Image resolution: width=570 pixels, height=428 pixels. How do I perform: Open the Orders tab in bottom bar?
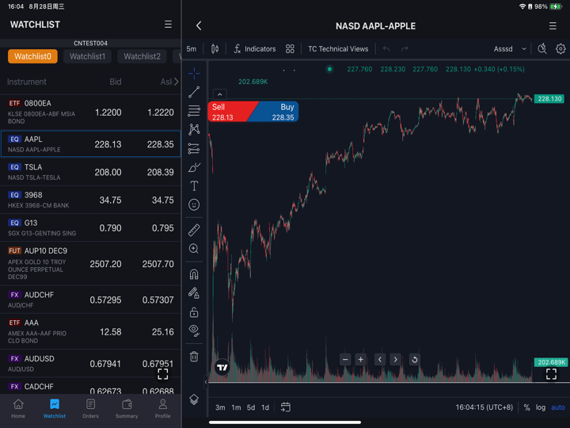click(91, 409)
